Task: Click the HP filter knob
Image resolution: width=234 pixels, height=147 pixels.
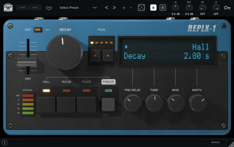Action: pyautogui.click(x=202, y=8)
